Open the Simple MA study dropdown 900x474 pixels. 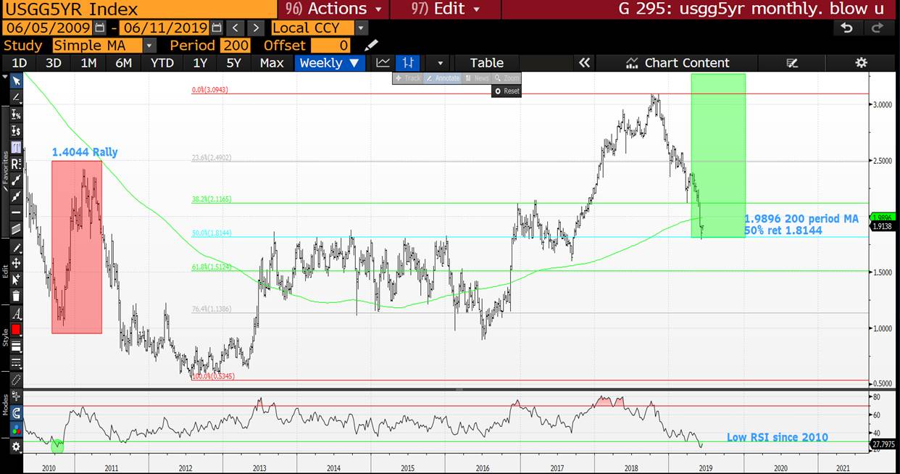coord(149,46)
